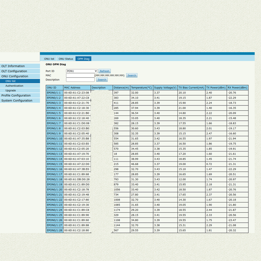
Task: Open Authentication under ONU Configuration
Action: tap(14, 86)
